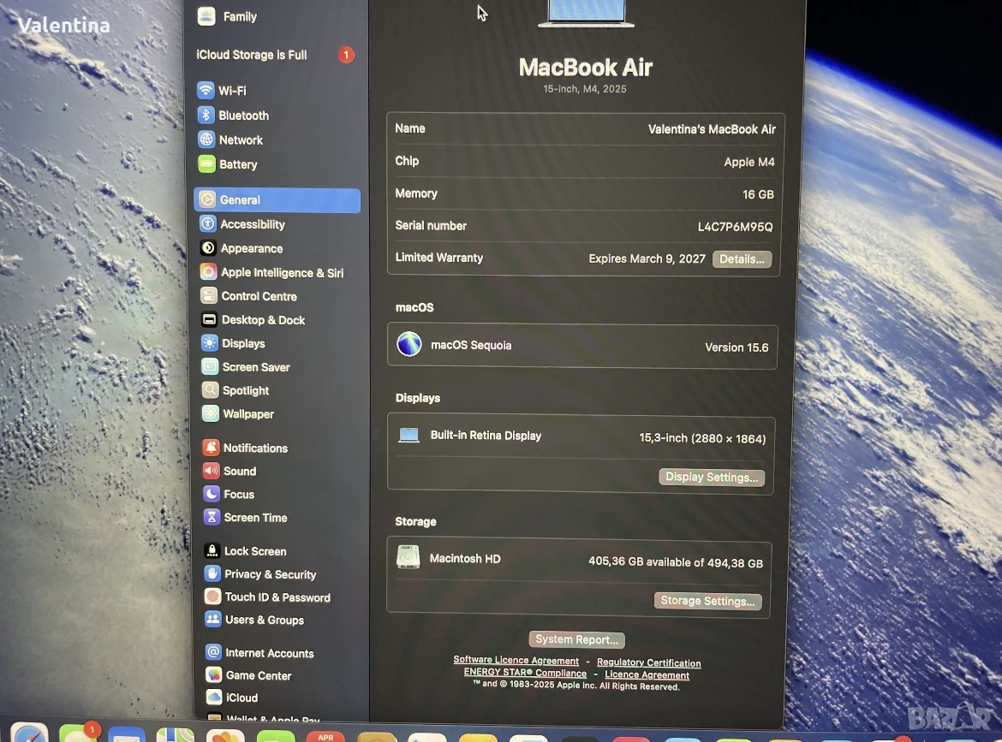
Task: Click the MacBook Air laptop image
Action: click(586, 14)
